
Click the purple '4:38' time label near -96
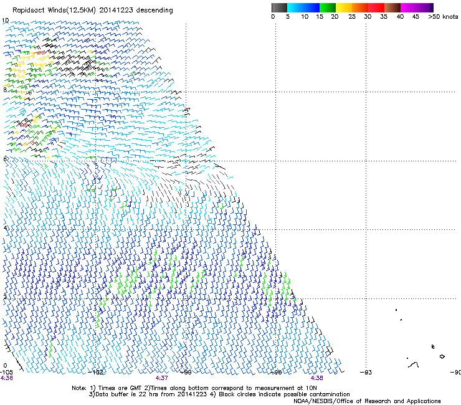pyautogui.click(x=316, y=378)
